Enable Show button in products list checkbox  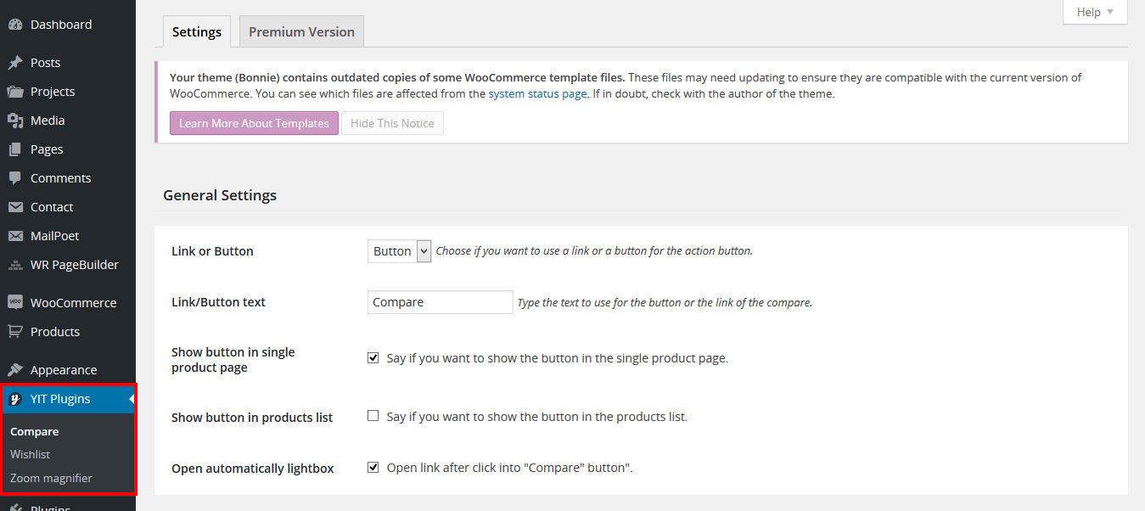point(373,417)
